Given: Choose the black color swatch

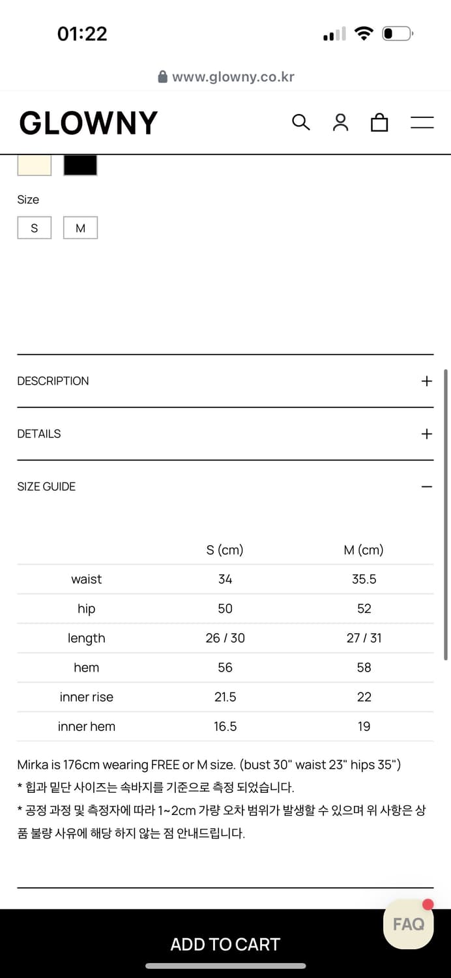Looking at the screenshot, I should tap(80, 165).
